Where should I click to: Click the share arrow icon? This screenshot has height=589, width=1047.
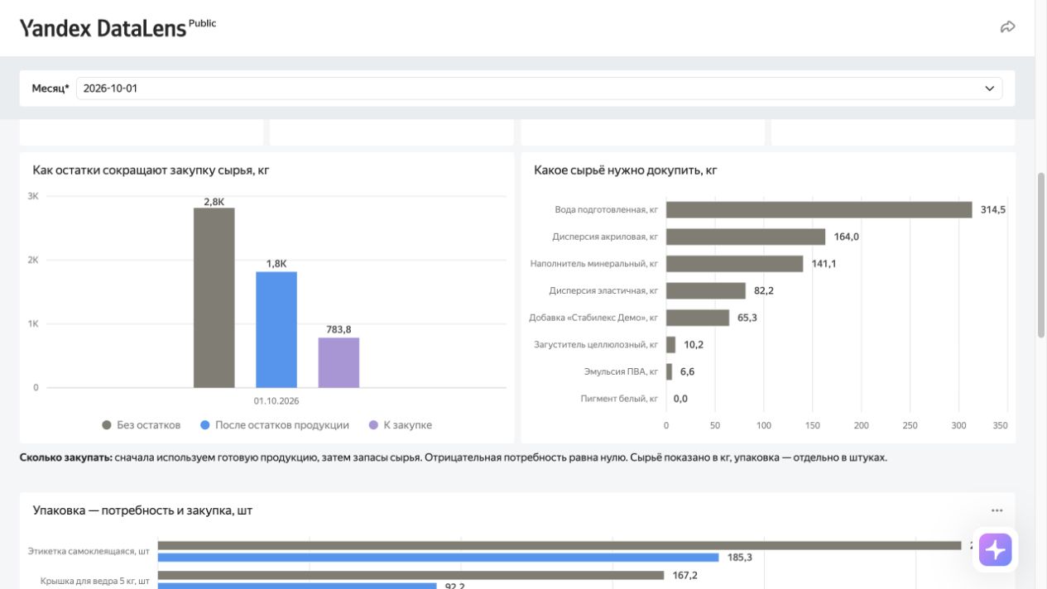(1007, 27)
